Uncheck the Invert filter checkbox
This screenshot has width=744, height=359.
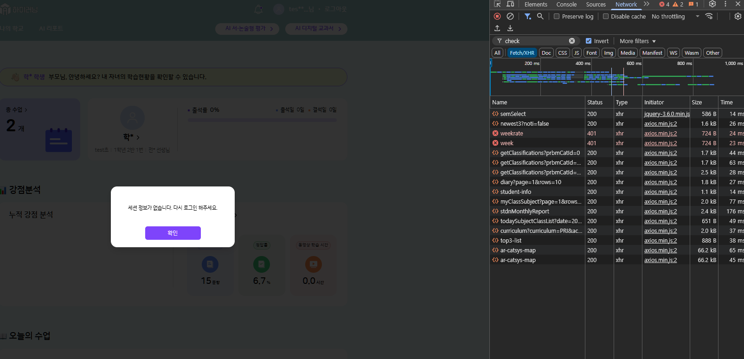click(589, 41)
